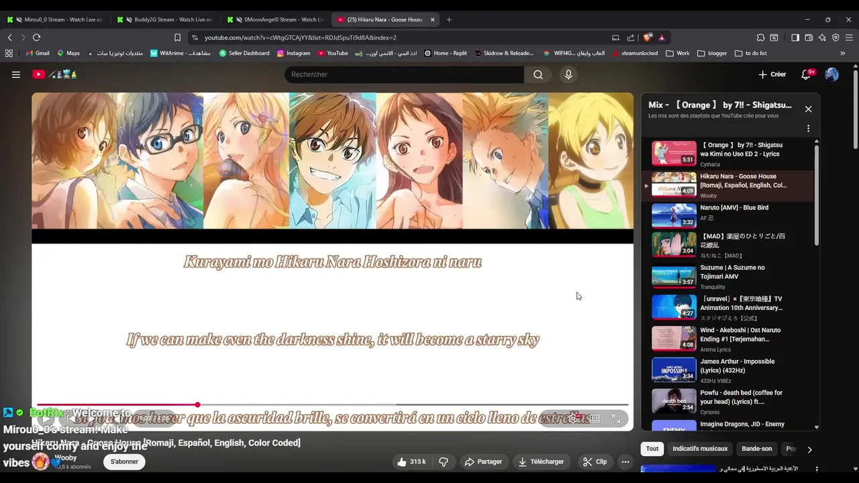Dislike the video
Viewport: 859px width, 483px height.
pyautogui.click(x=444, y=462)
